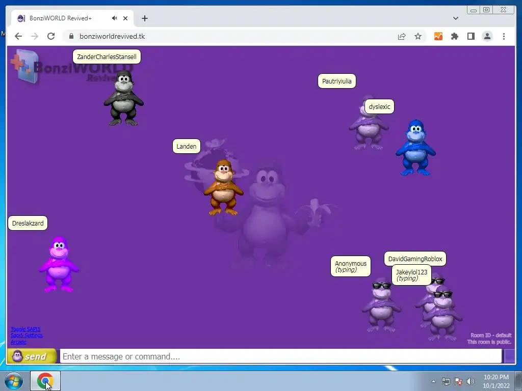This screenshot has width=522, height=391.
Task: Toggle the browser side panel
Action: click(x=471, y=36)
